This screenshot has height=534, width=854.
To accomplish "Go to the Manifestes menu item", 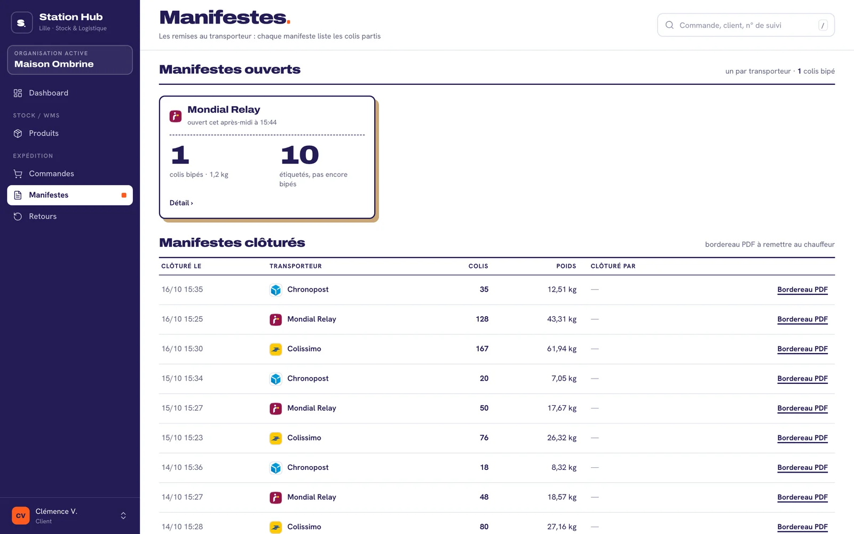I will click(70, 195).
